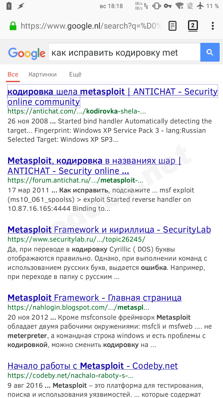Tap the airplane mode status icon

[x=200, y=6]
